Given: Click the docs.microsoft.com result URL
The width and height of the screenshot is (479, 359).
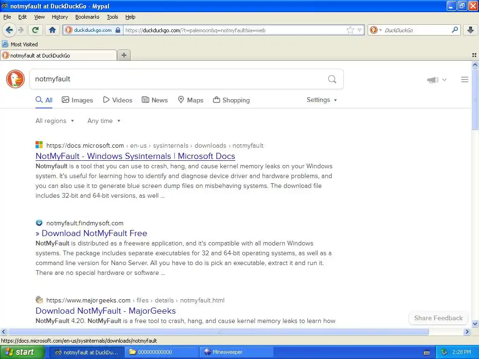Looking at the screenshot, I should pyautogui.click(x=155, y=146).
